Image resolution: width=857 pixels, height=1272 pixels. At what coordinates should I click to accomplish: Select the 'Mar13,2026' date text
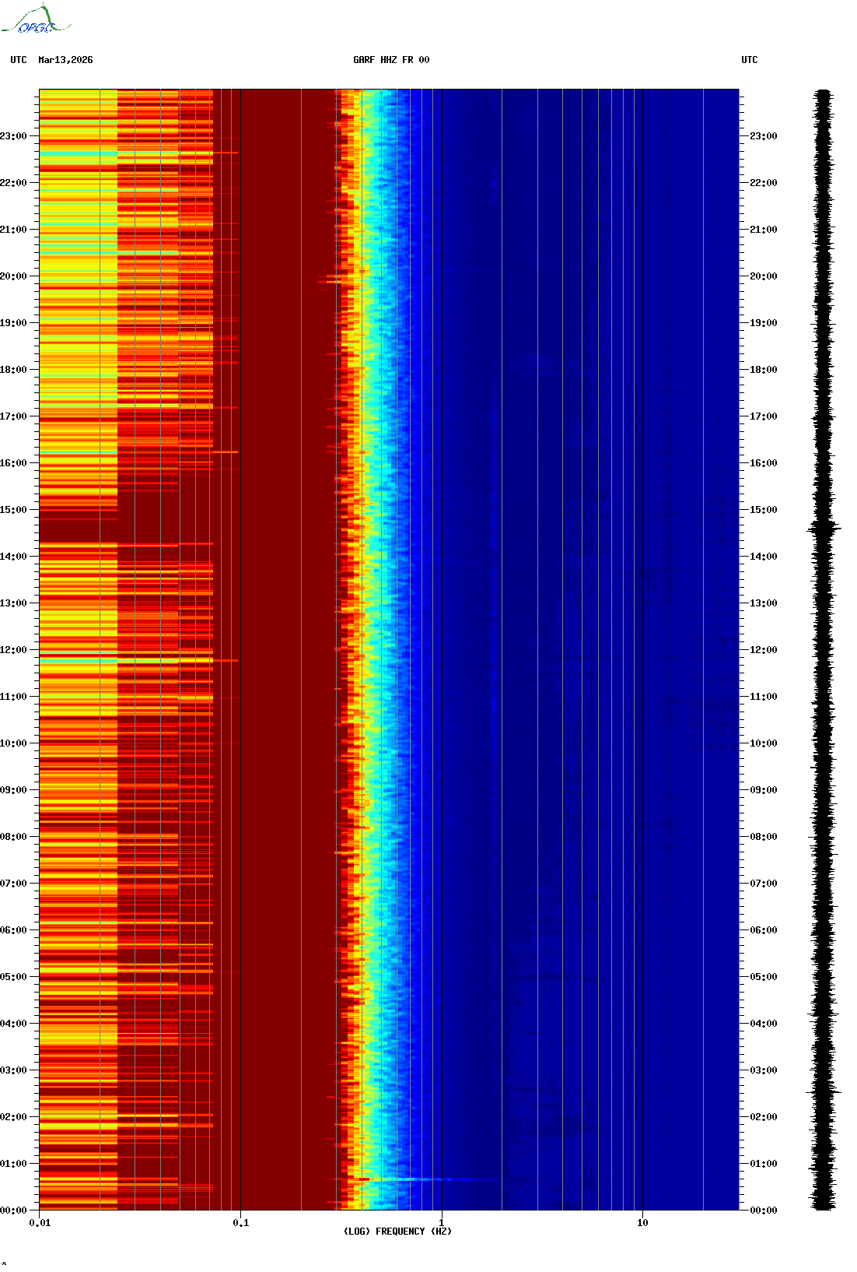(x=65, y=60)
